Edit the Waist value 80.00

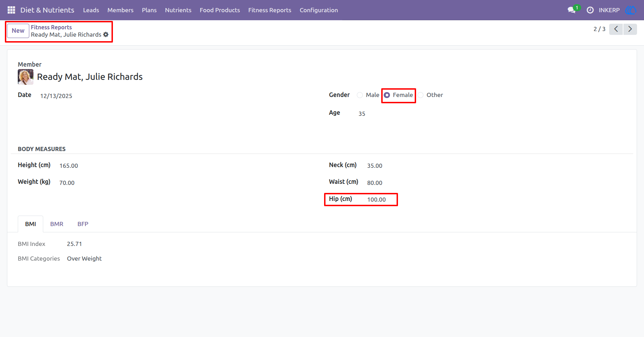click(375, 183)
